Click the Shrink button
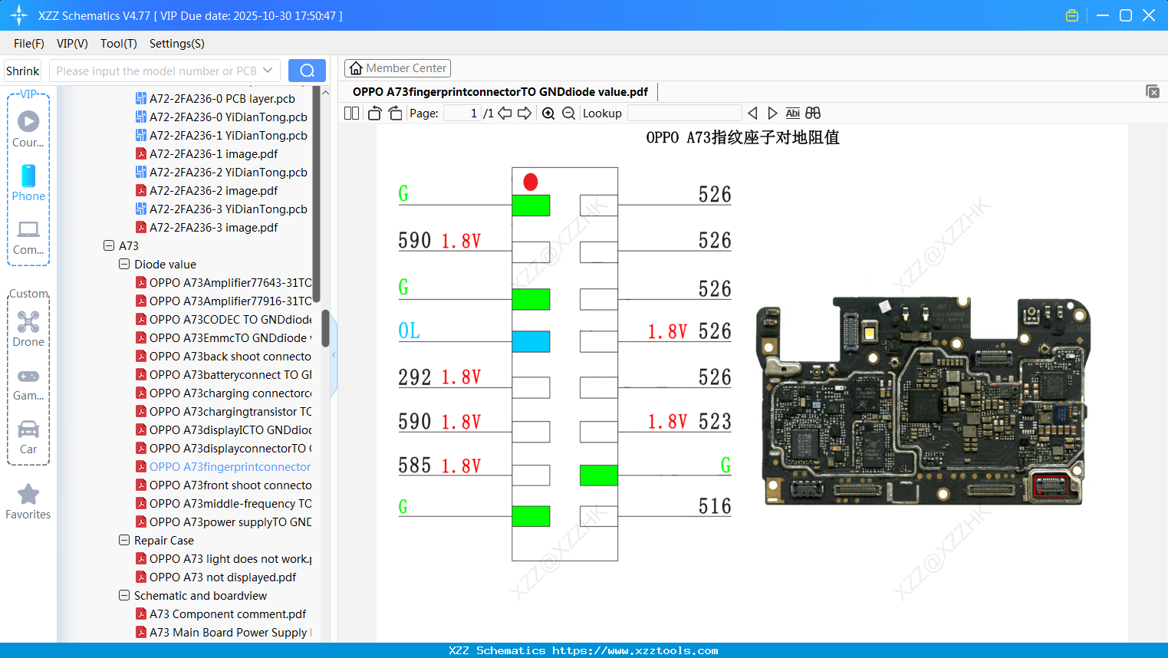The width and height of the screenshot is (1168, 658). pos(22,70)
